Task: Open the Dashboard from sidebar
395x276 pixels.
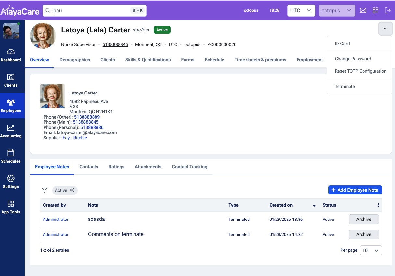Action: 11,55
